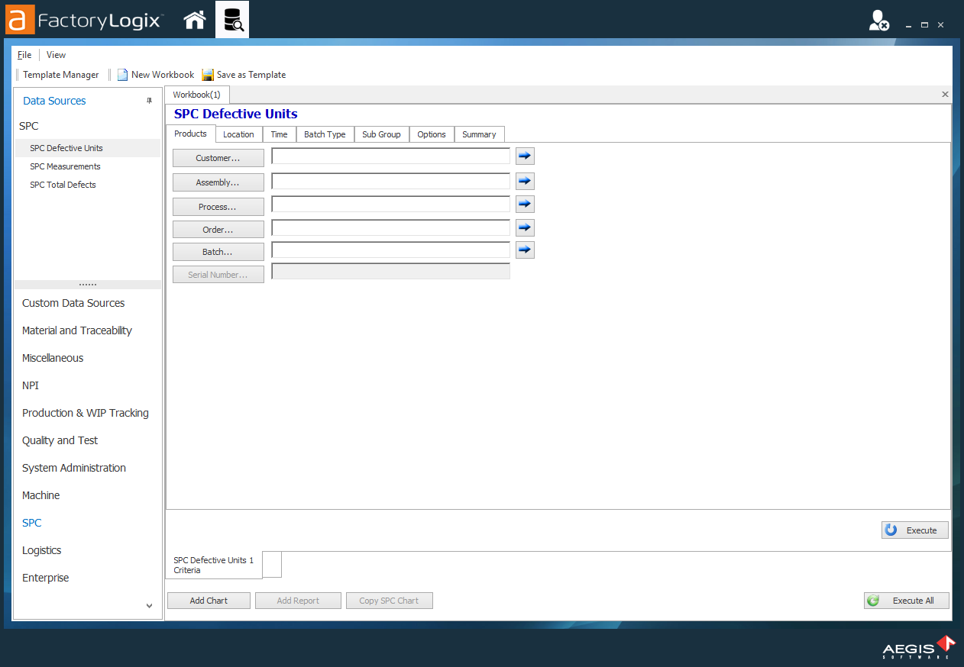Pin the Data Sources panel

[x=149, y=101]
